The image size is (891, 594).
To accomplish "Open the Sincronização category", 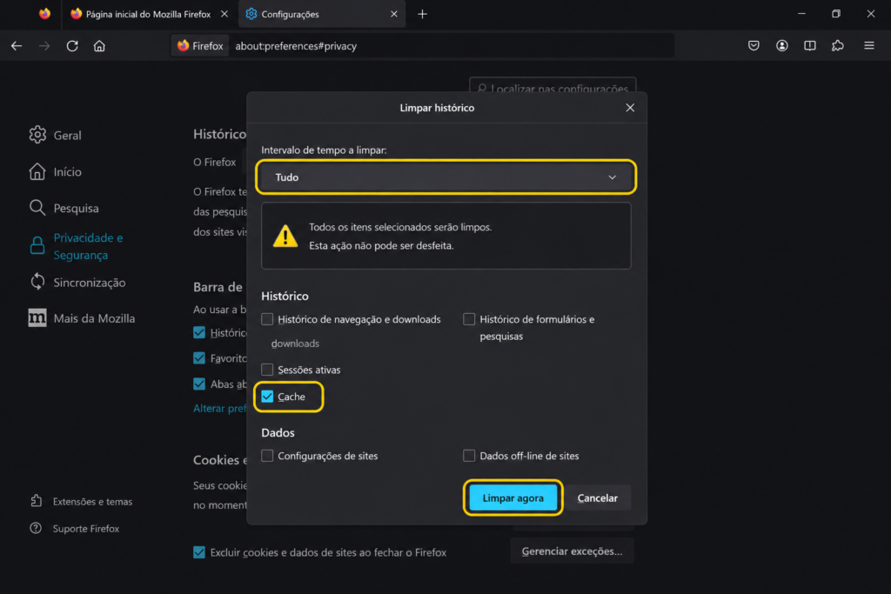I will (x=90, y=283).
